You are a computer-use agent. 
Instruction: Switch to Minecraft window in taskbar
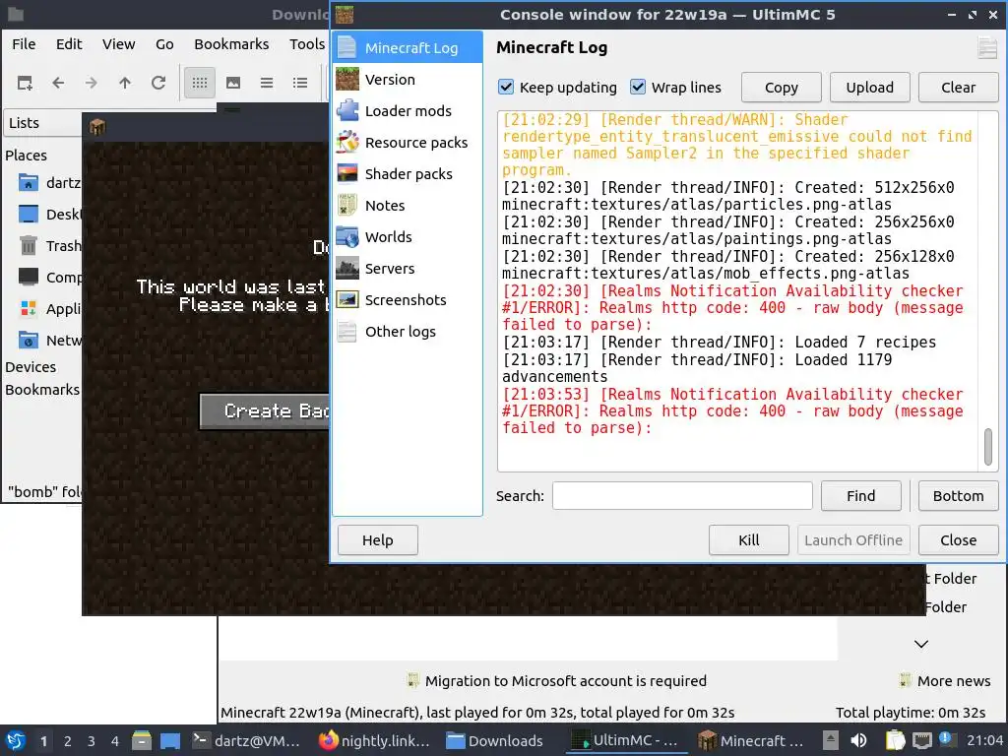751,741
